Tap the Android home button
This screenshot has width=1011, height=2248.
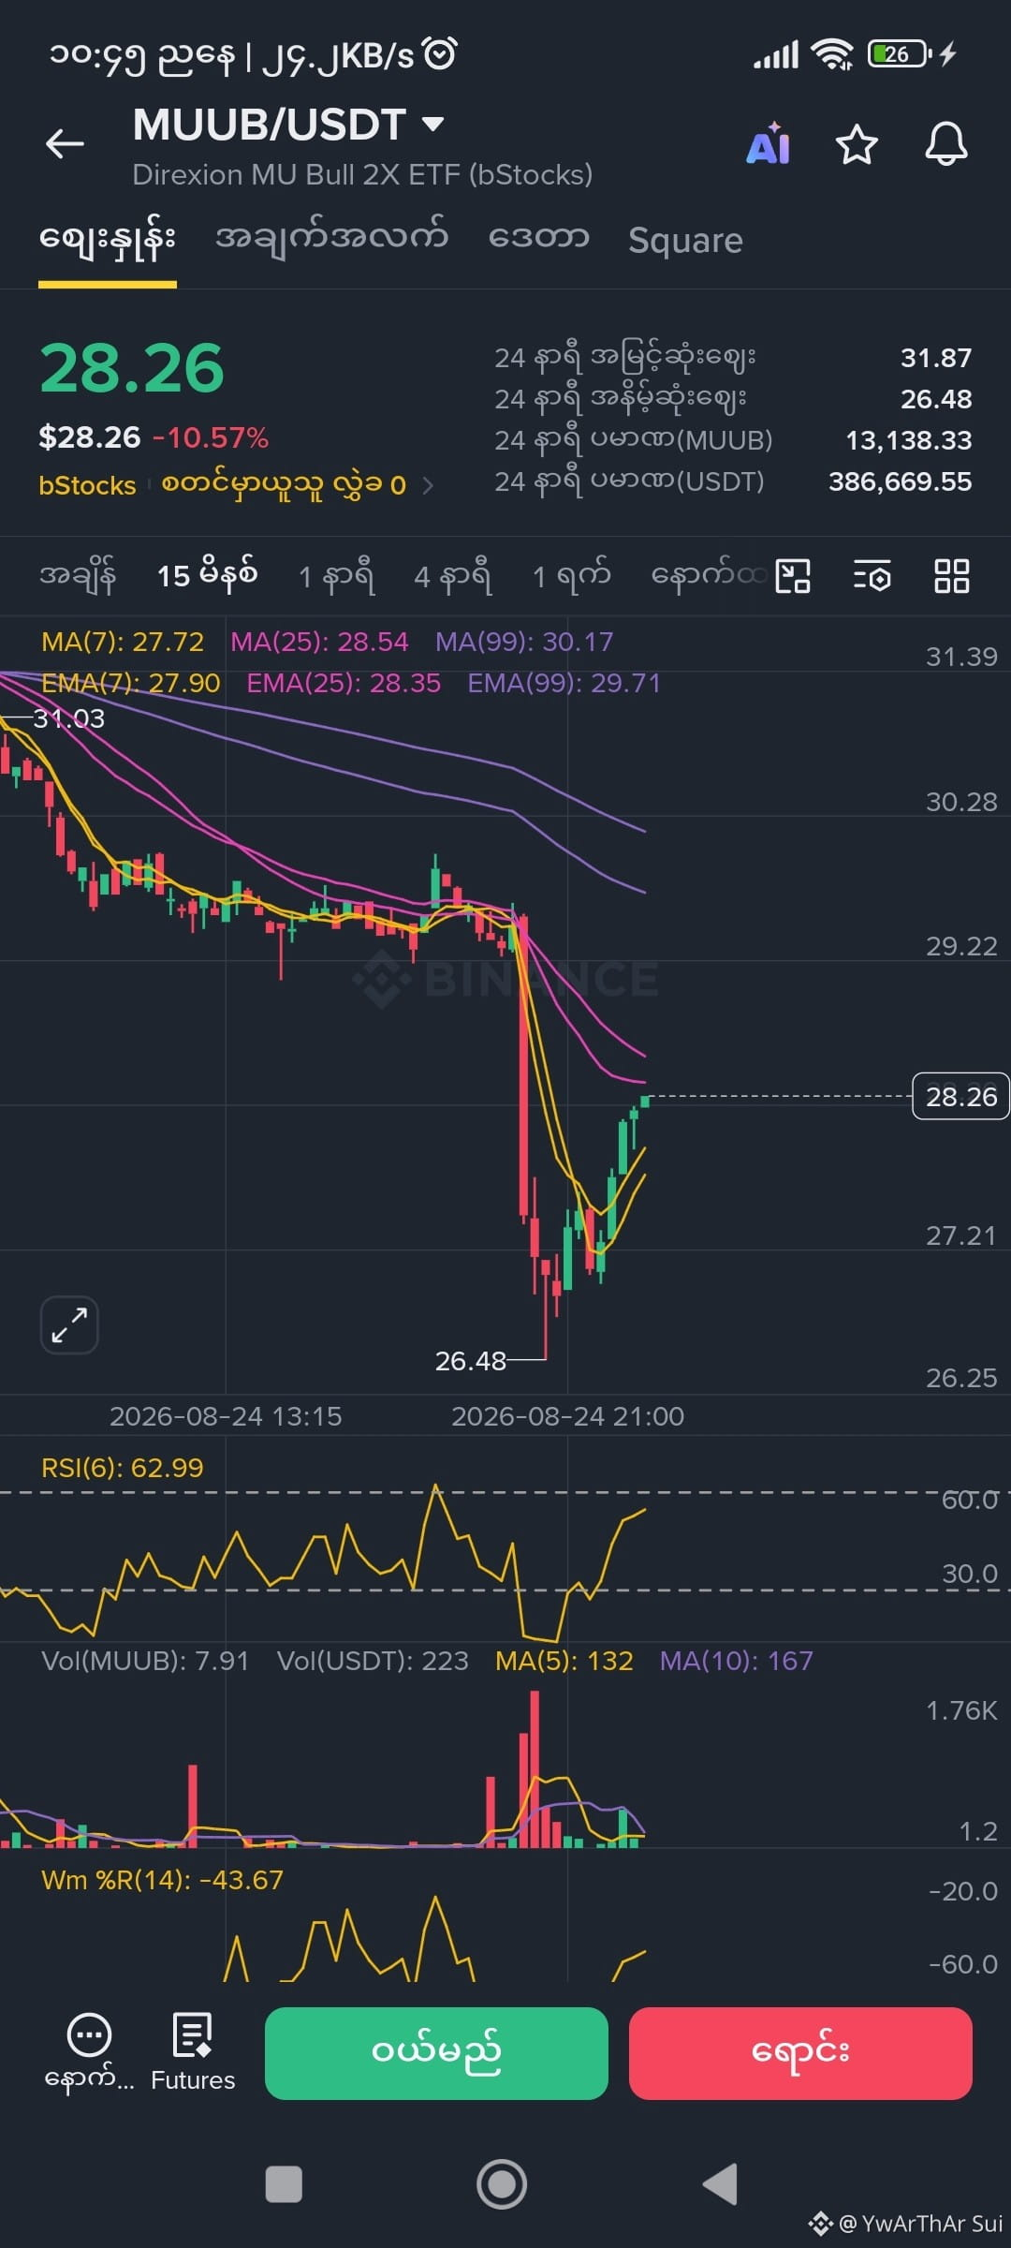[x=502, y=2184]
